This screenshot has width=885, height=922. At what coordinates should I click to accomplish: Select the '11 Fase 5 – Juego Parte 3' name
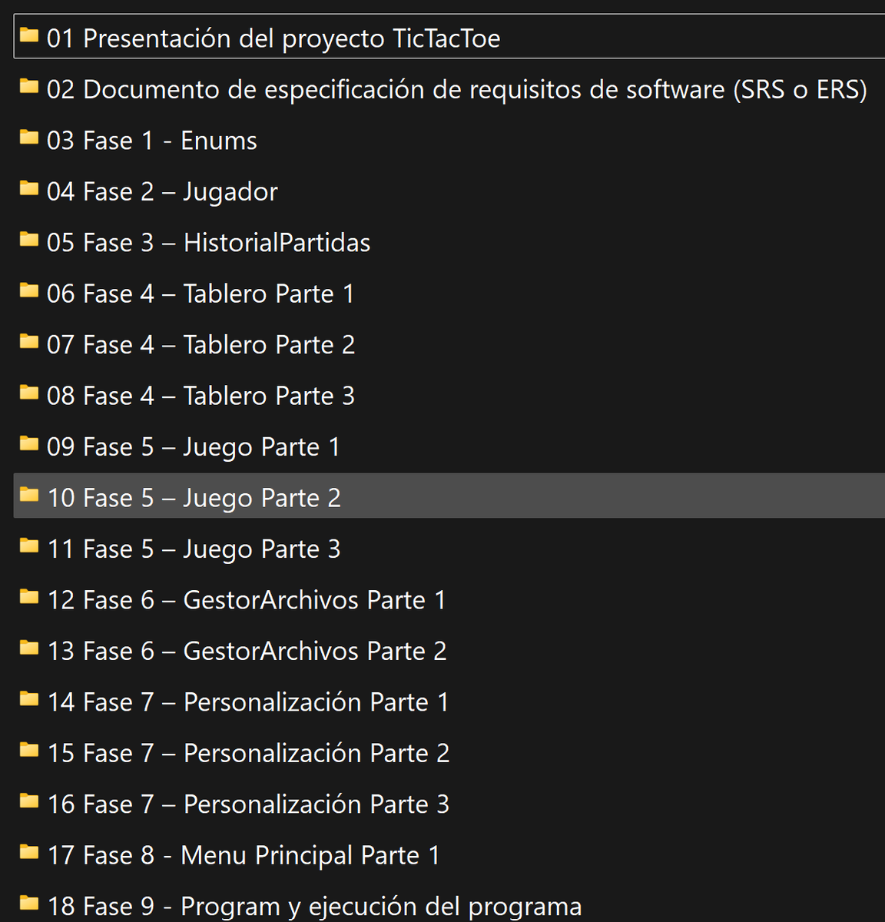[x=194, y=549]
